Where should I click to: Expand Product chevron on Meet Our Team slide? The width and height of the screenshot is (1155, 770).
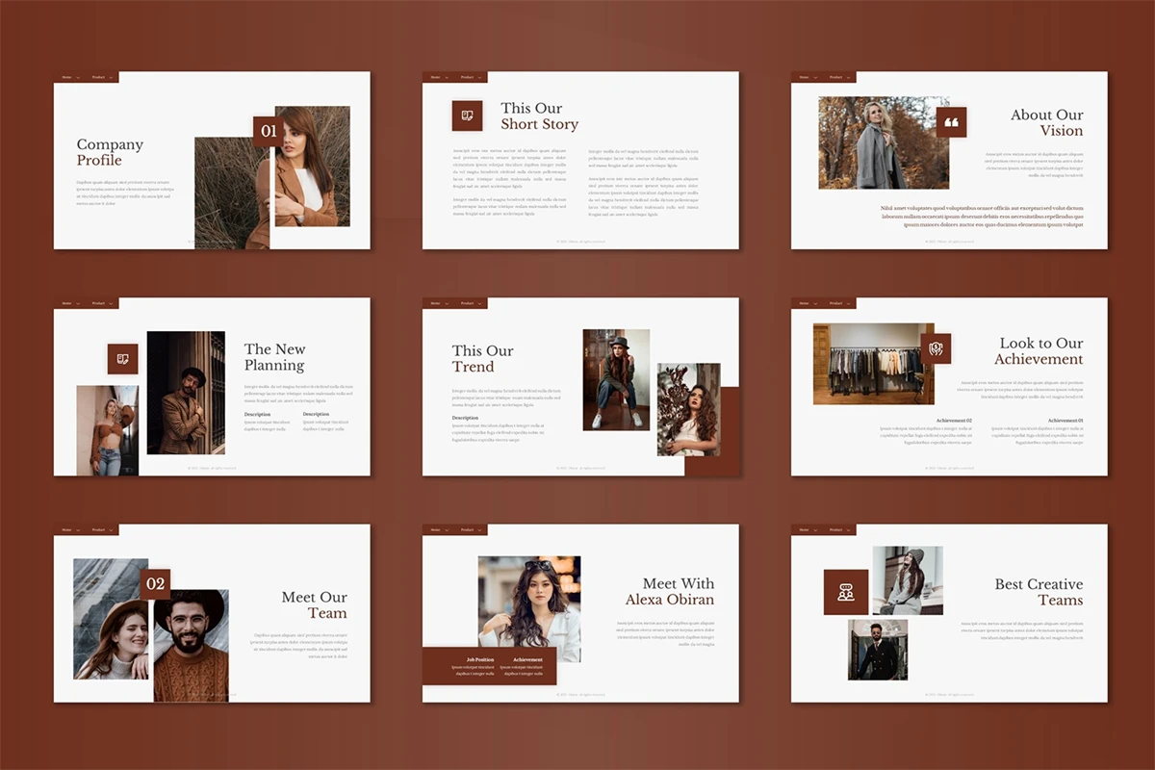pyautogui.click(x=112, y=530)
